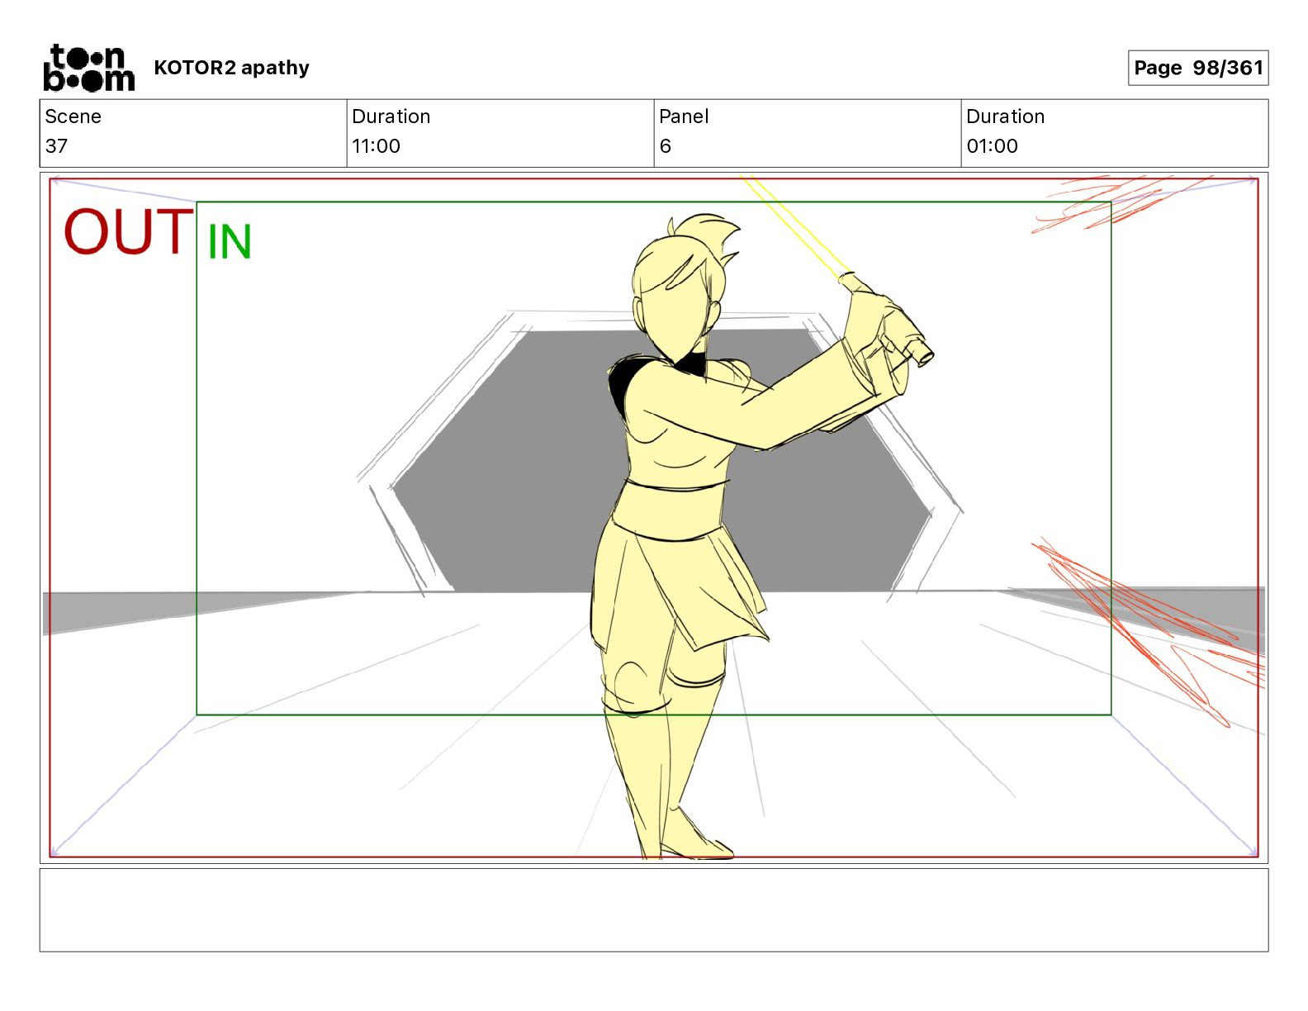Click the 'Page 98/361' indicator
The height and width of the screenshot is (1011, 1308).
[x=1198, y=68]
